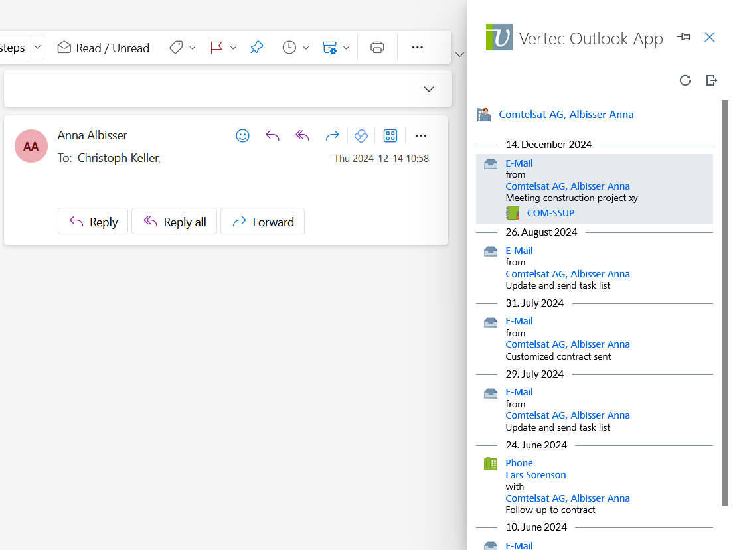Click the Vertec panel vertical scrollbar
Viewport: 733px width, 550px height.
pyautogui.click(x=725, y=299)
